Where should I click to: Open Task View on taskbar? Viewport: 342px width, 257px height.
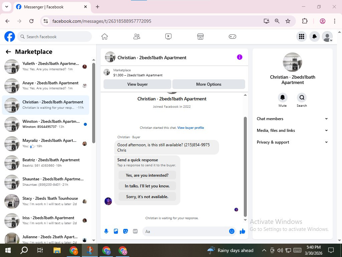pos(40,250)
